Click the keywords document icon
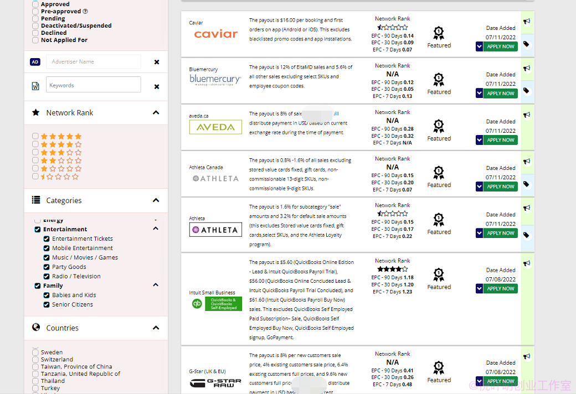Screen dimensions: 576x394 (35, 86)
